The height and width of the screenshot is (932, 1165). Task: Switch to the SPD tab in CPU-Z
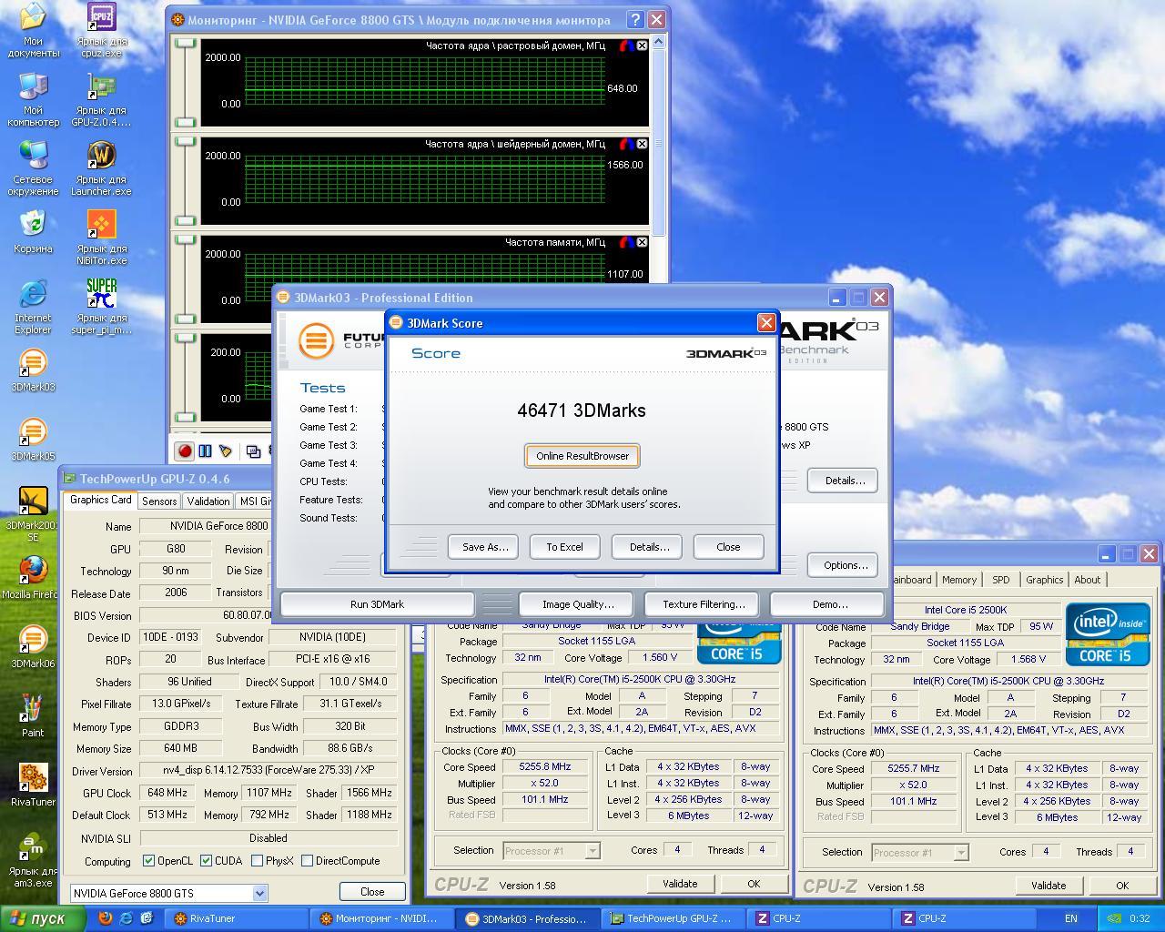[x=1000, y=580]
